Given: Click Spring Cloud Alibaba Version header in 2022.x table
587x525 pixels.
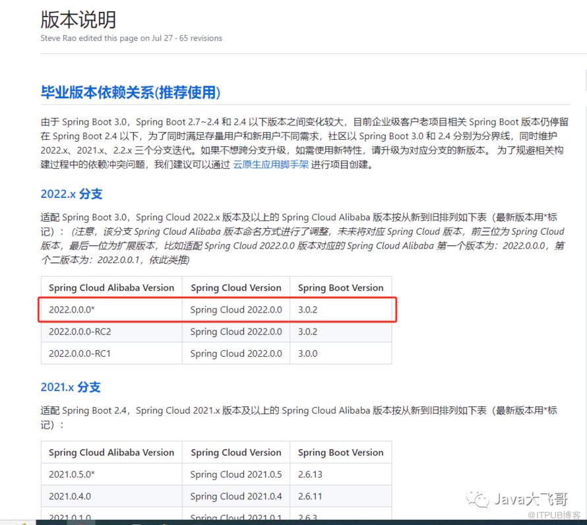Looking at the screenshot, I should (x=111, y=288).
